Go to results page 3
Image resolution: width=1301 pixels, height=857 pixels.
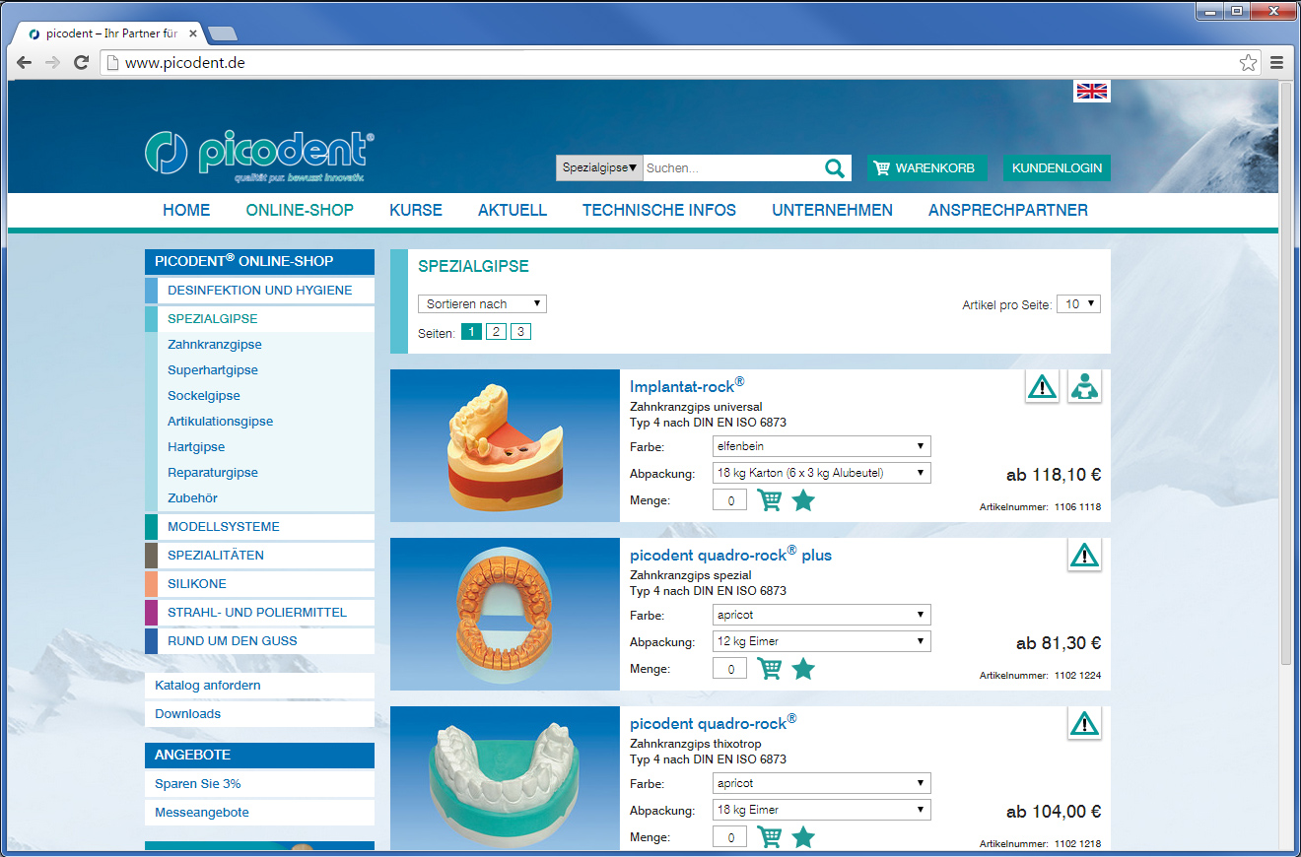tap(521, 332)
